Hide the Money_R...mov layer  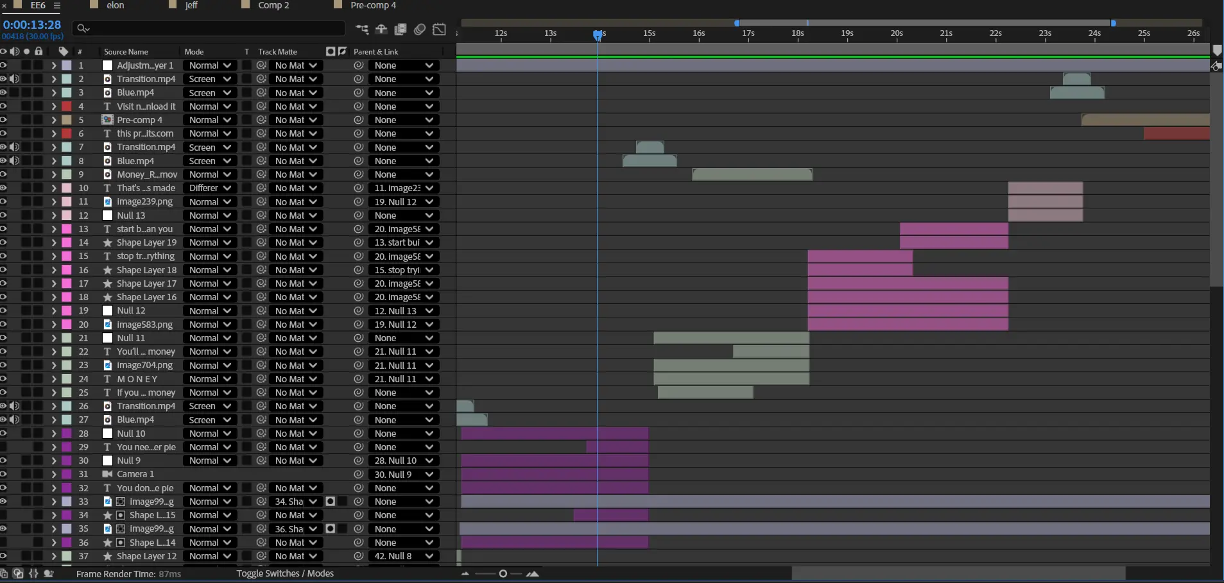pyautogui.click(x=3, y=174)
